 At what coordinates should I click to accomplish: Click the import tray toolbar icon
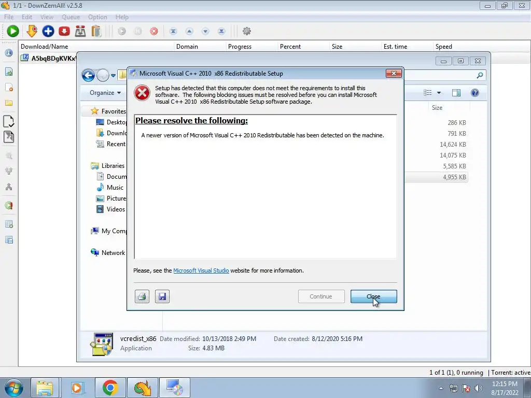coord(80,31)
